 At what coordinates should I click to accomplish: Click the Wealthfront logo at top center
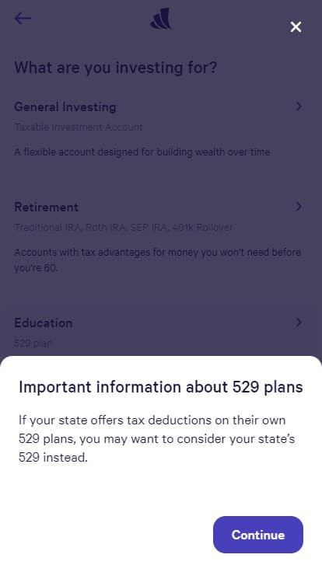tap(161, 19)
